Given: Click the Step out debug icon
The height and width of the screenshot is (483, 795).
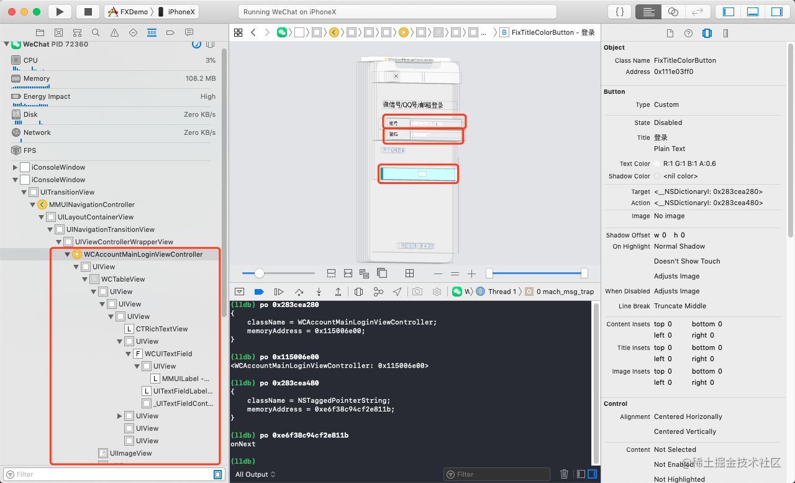Looking at the screenshot, I should [x=338, y=292].
